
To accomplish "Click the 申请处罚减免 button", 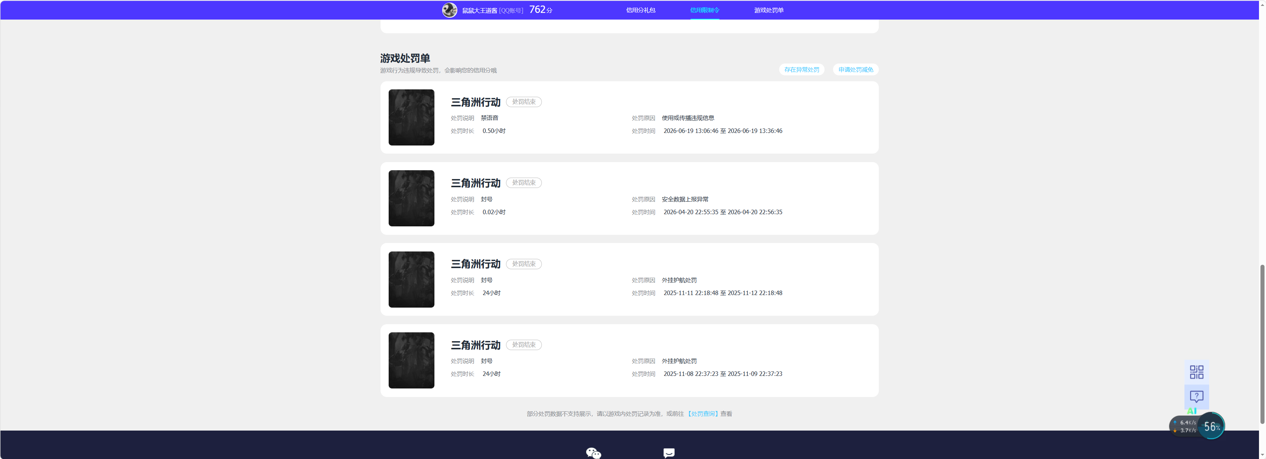I will tap(856, 70).
